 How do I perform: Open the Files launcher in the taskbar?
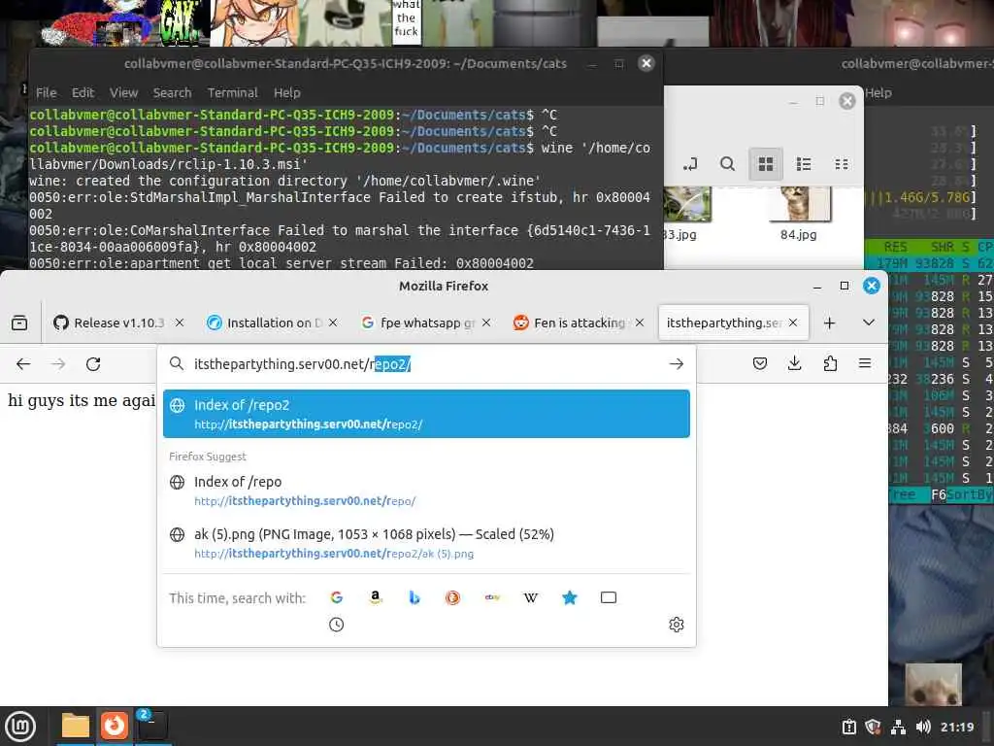(76, 726)
